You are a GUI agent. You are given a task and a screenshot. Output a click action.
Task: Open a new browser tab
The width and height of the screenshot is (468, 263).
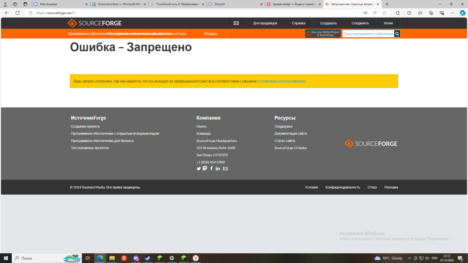[x=387, y=4]
